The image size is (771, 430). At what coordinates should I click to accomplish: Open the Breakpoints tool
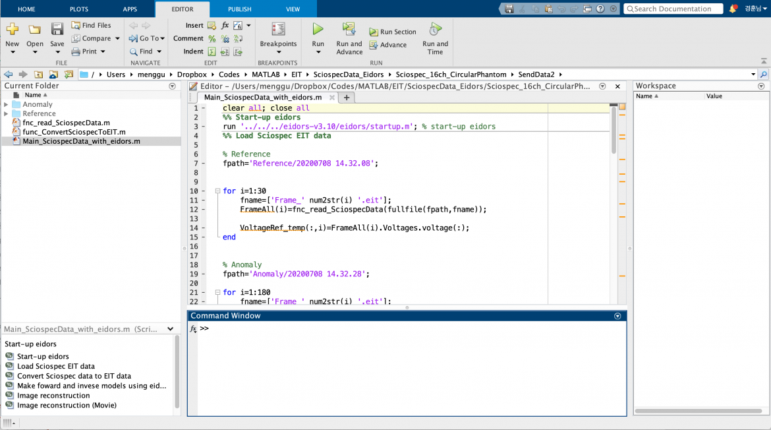(x=278, y=30)
